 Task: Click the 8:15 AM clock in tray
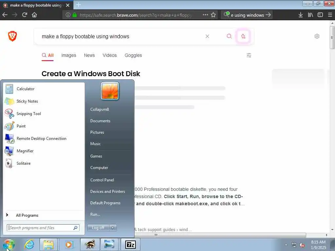(x=318, y=242)
